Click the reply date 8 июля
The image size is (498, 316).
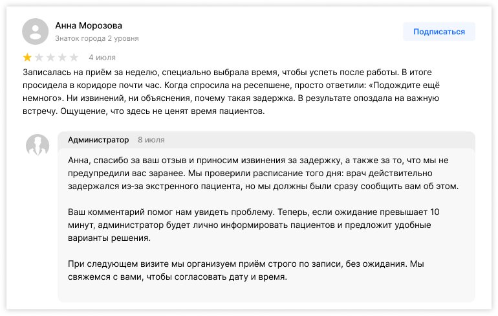click(x=151, y=140)
